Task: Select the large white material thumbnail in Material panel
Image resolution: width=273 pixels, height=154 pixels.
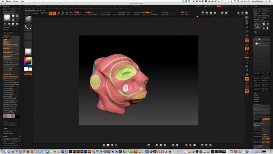Action: 7,18
